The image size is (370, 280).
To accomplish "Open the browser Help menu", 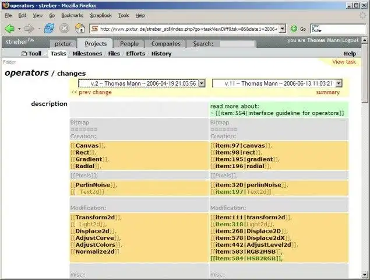I will [x=140, y=16].
